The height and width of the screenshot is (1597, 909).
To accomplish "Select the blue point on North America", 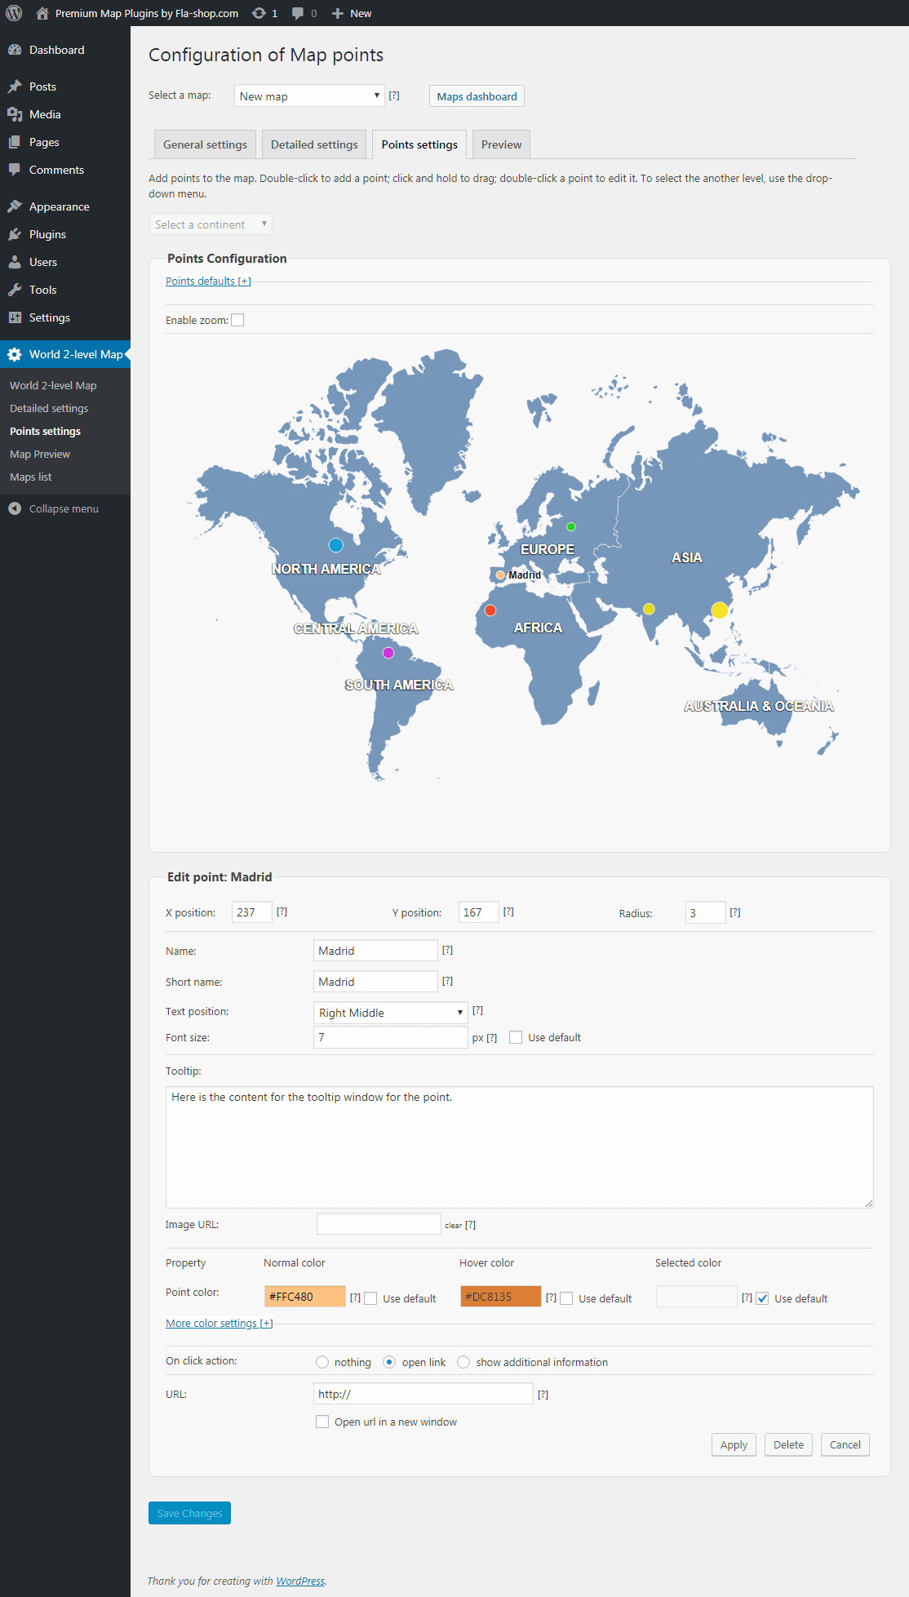I will pyautogui.click(x=335, y=544).
